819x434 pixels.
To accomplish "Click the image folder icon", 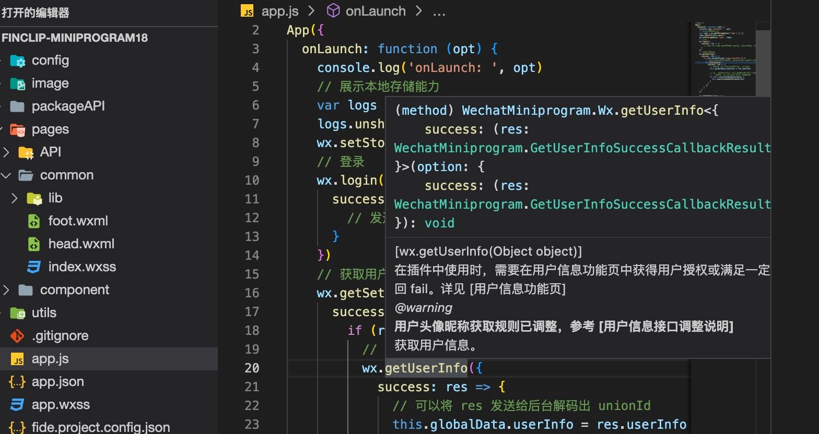I will click(17, 83).
